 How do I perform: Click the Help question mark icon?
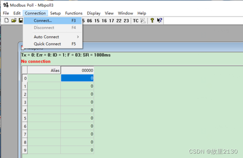152,20
